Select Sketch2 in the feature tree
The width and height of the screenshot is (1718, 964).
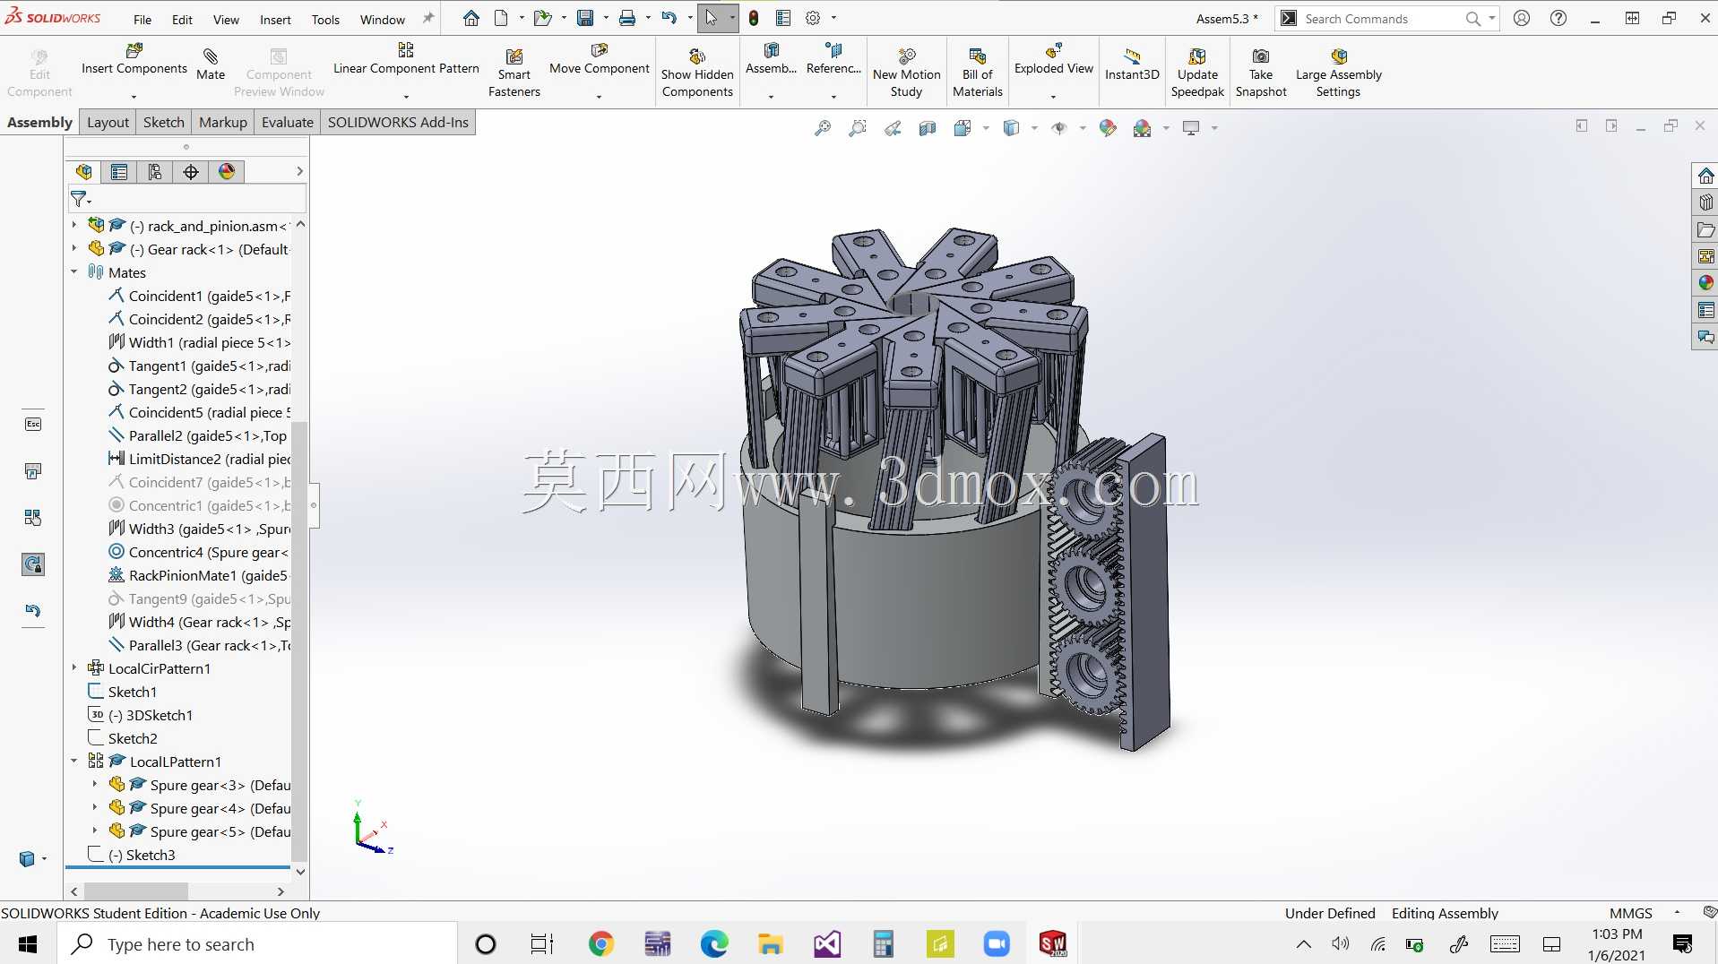123,738
